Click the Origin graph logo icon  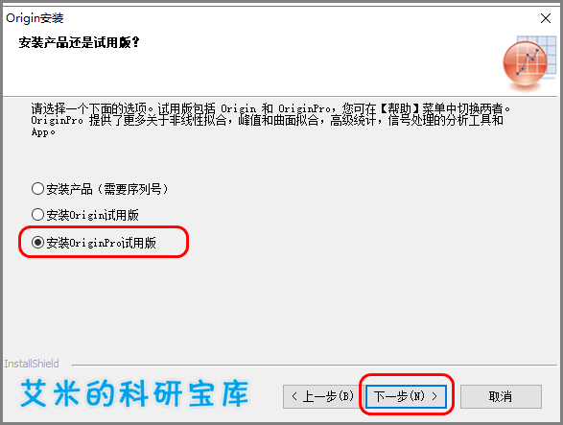pos(529,62)
